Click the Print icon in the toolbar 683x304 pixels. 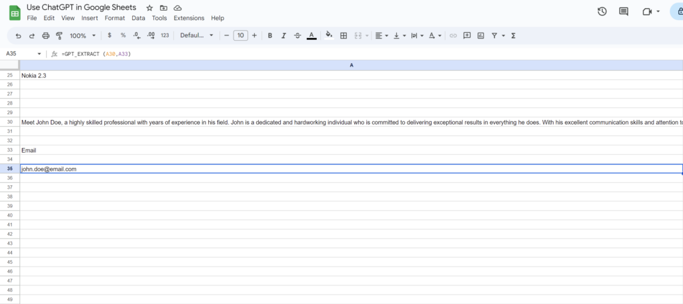(45, 35)
